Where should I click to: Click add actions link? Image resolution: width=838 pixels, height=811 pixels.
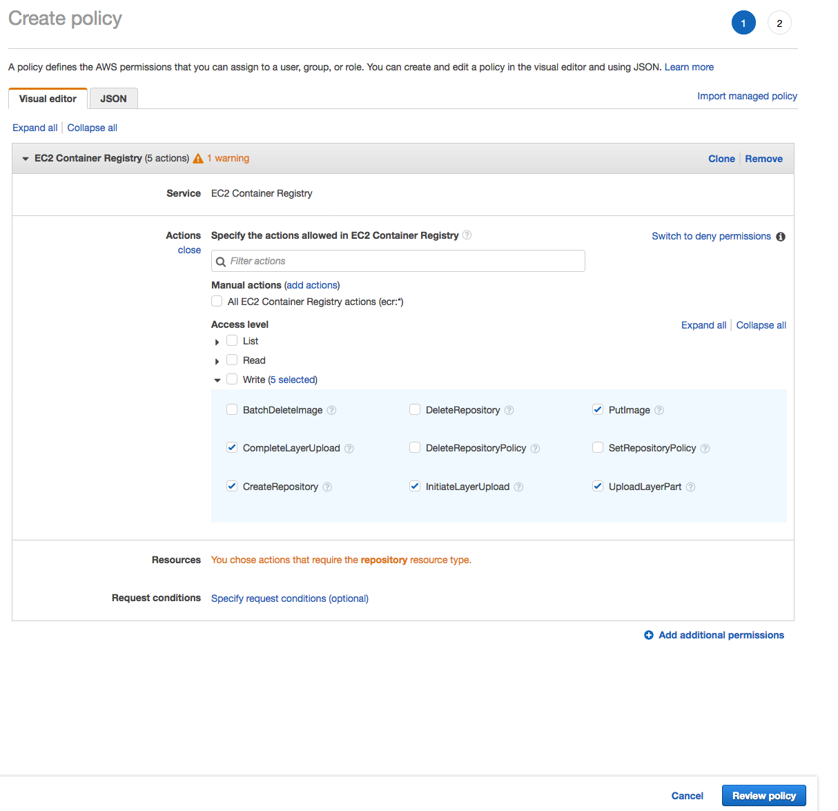tap(312, 285)
